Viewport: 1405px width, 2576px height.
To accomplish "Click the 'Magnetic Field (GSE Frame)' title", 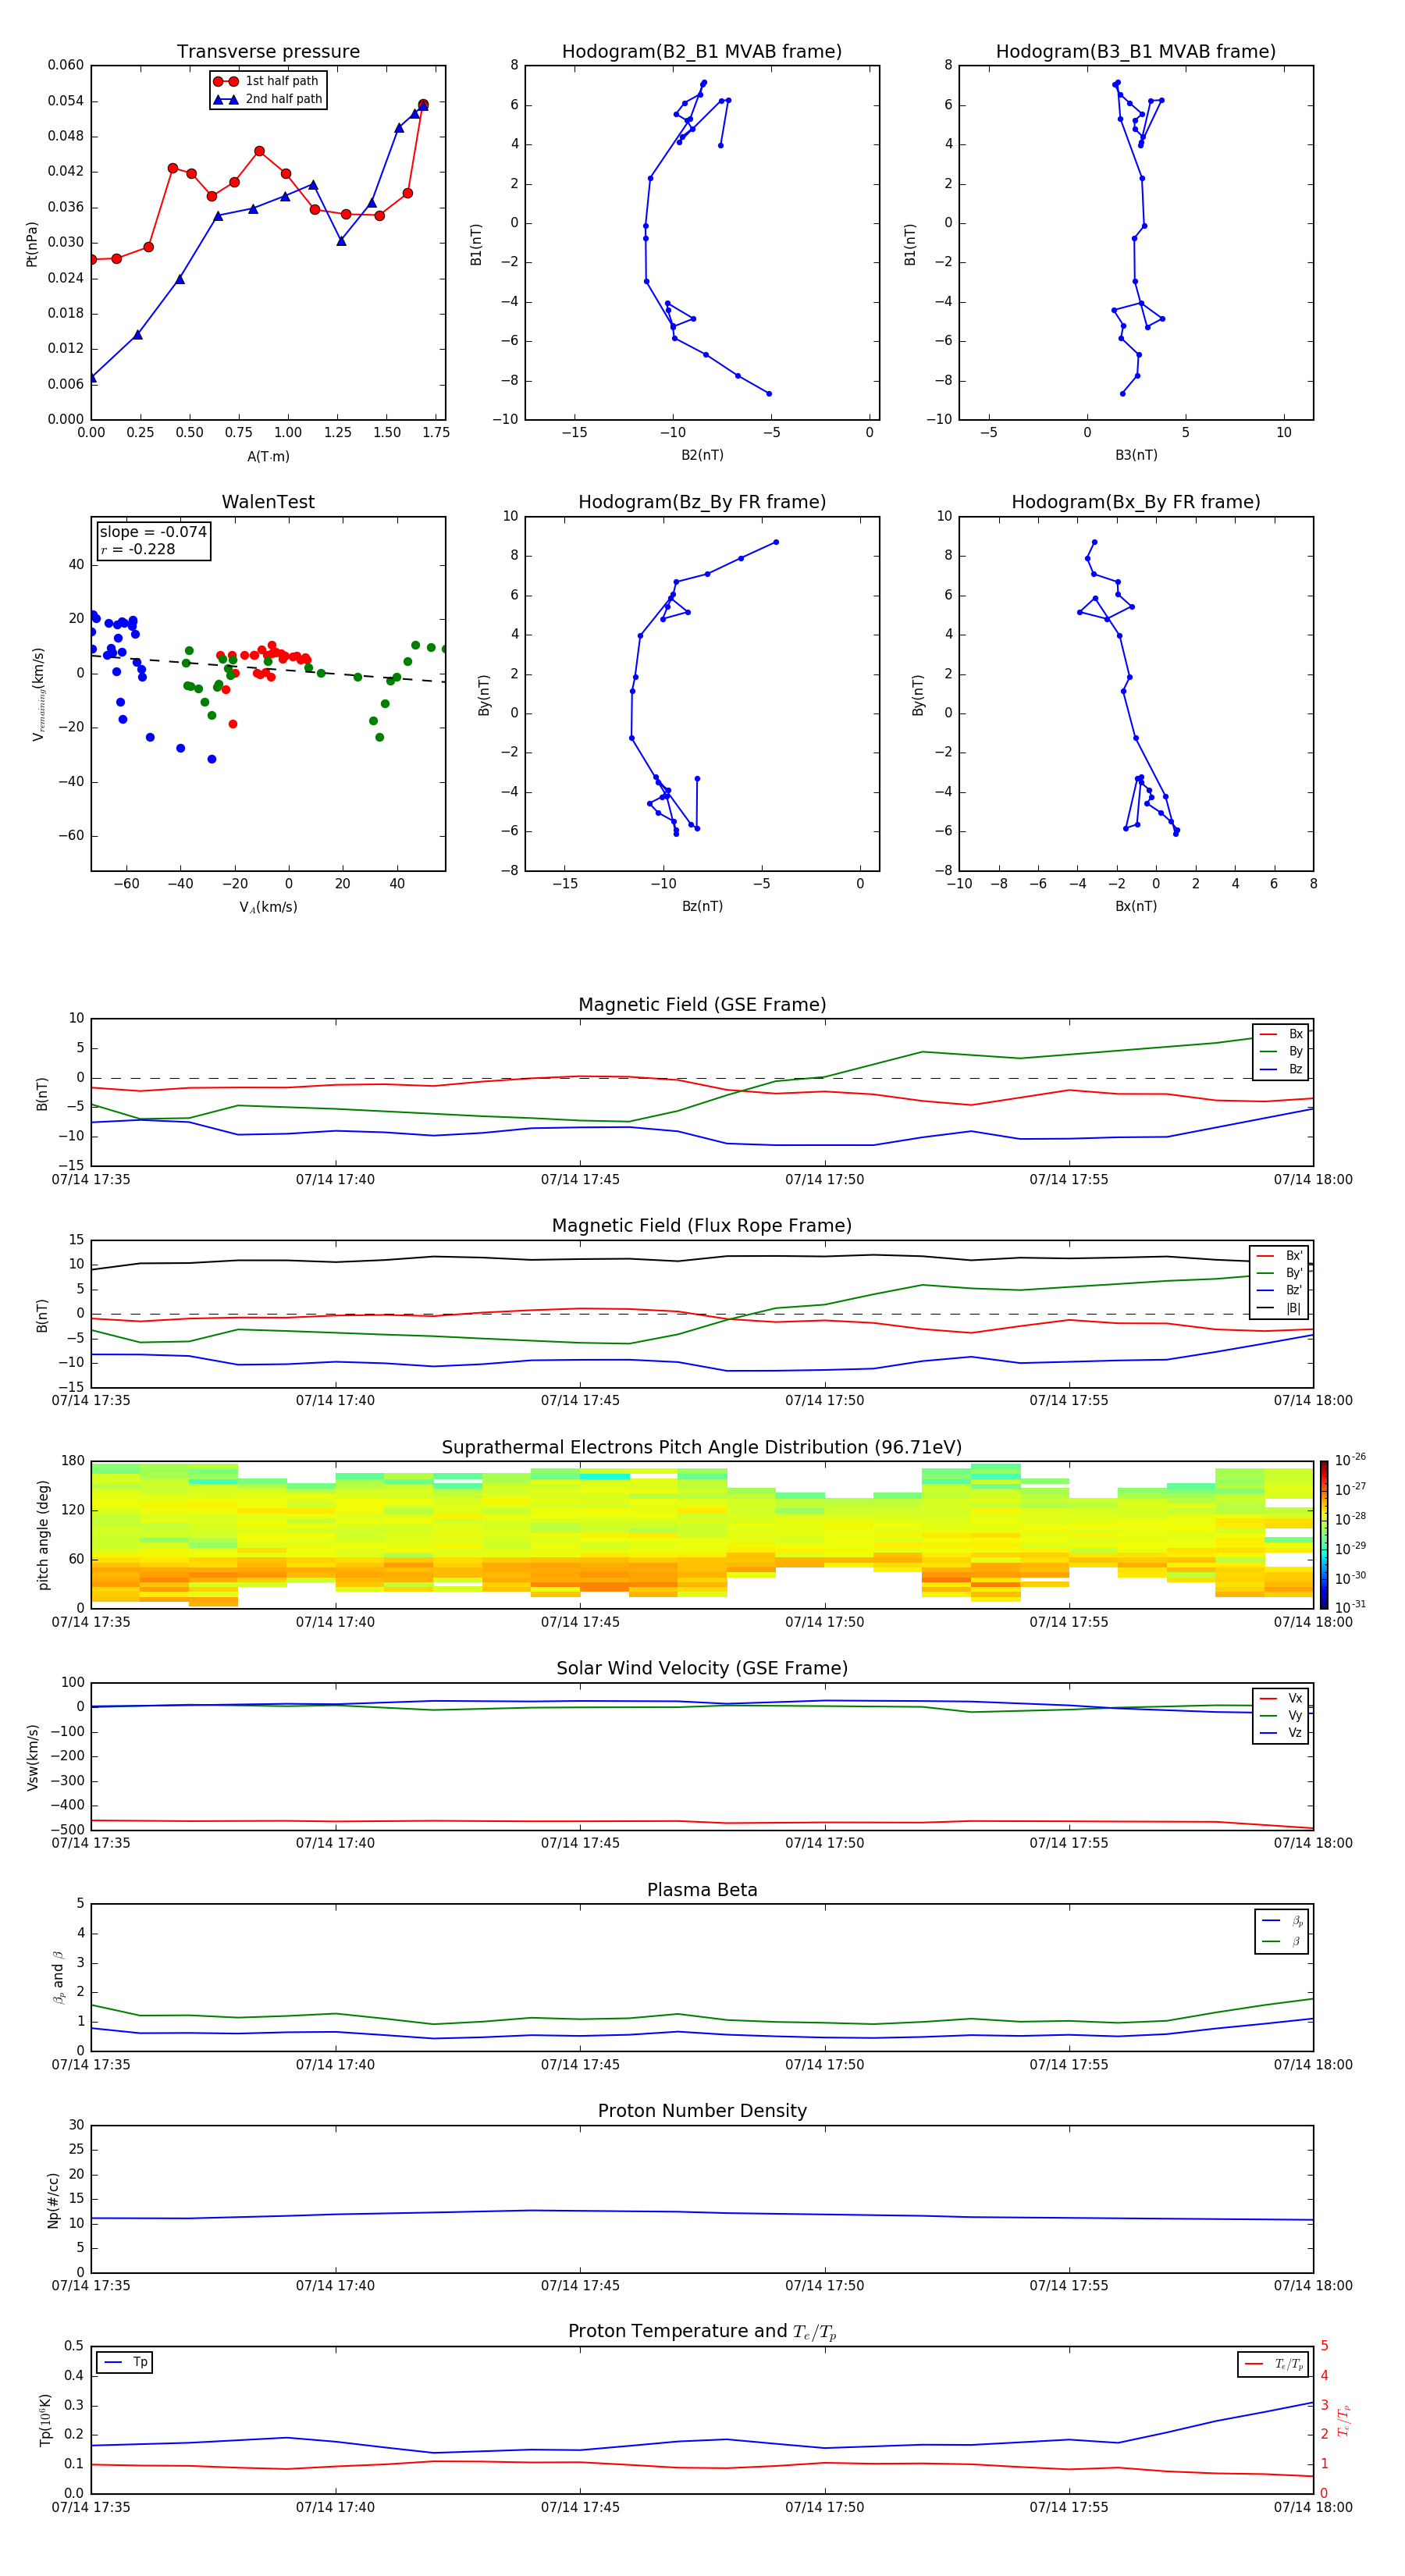I will (702, 1005).
